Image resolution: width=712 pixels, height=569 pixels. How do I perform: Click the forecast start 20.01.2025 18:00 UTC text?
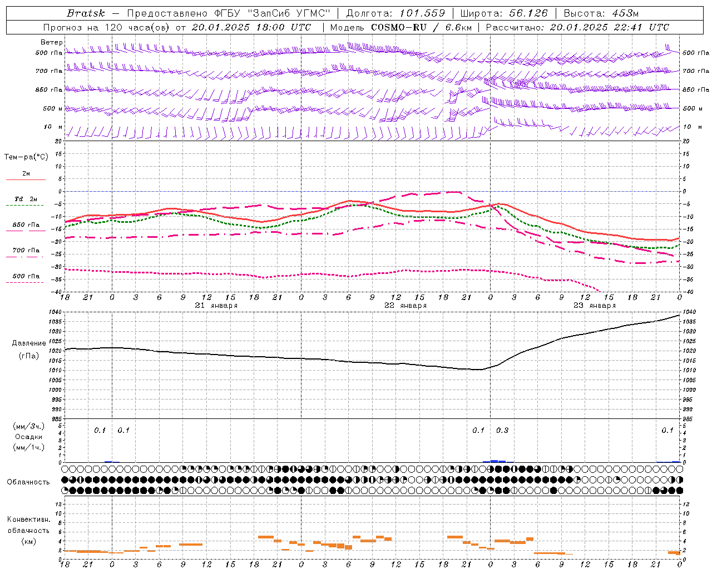252,27
